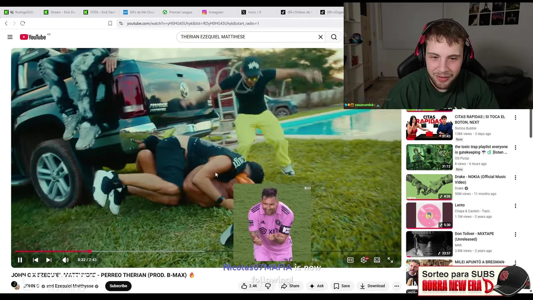Open CITAS RAPIDAS video thumbnail

pyautogui.click(x=429, y=127)
